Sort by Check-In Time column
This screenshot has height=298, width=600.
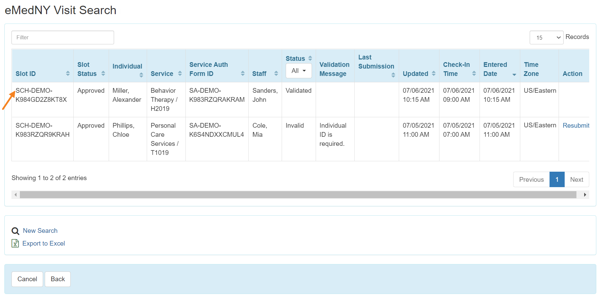[474, 74]
